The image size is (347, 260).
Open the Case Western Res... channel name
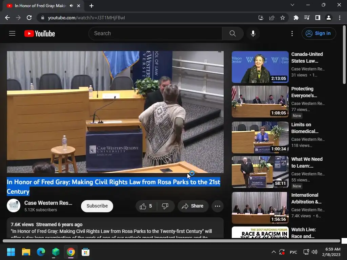click(x=48, y=203)
